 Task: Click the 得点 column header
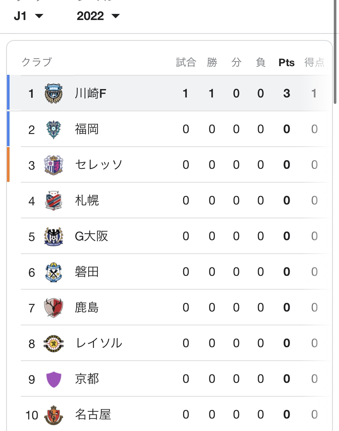pyautogui.click(x=314, y=62)
